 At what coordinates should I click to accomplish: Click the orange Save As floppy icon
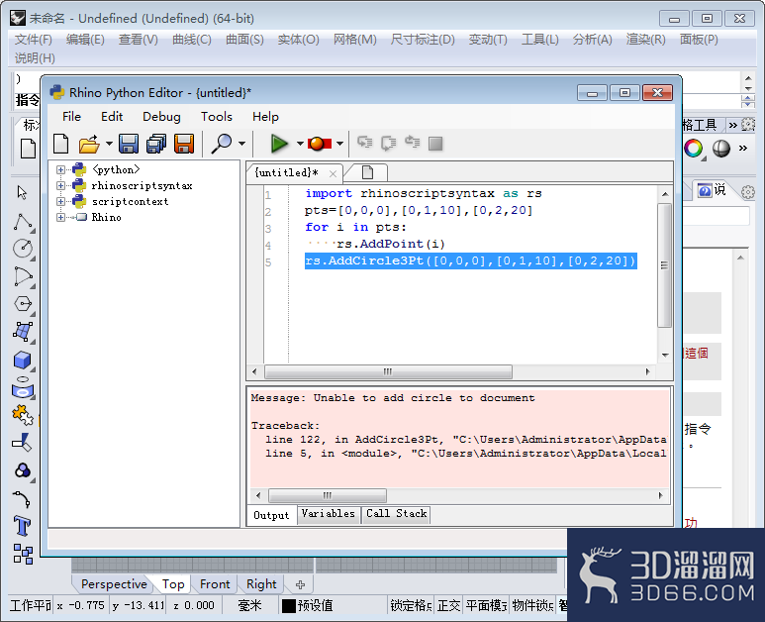point(184,144)
